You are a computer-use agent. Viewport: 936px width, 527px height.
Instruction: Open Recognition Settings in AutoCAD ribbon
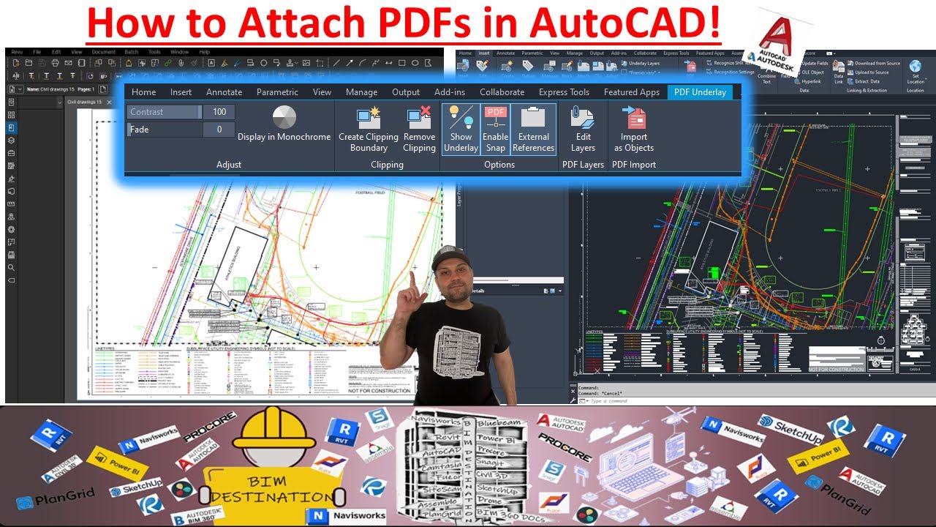pos(731,72)
